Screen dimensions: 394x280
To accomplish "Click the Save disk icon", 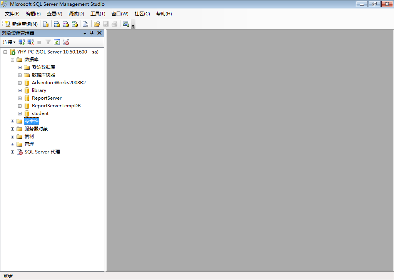I will point(106,24).
